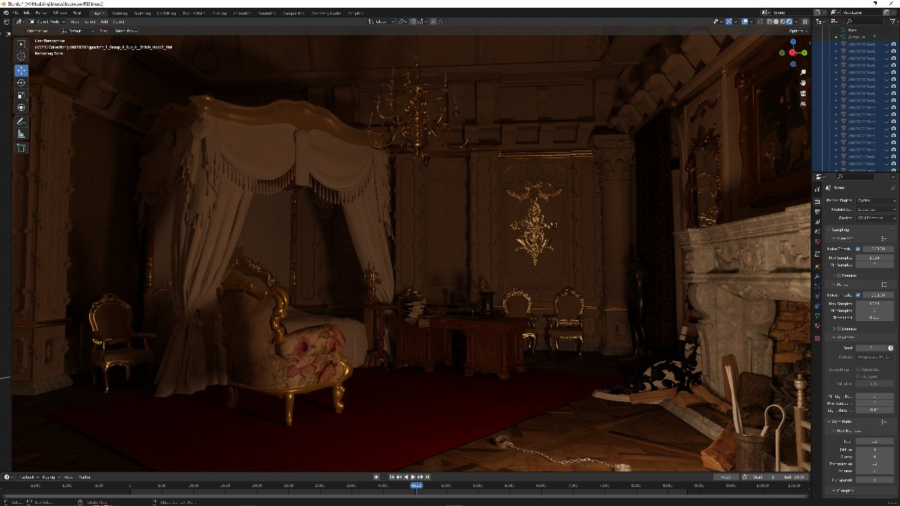Open the timeline Playback popover
The image size is (900, 506).
[x=27, y=477]
